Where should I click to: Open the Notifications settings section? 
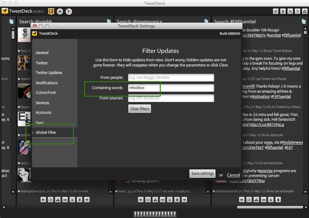47,83
